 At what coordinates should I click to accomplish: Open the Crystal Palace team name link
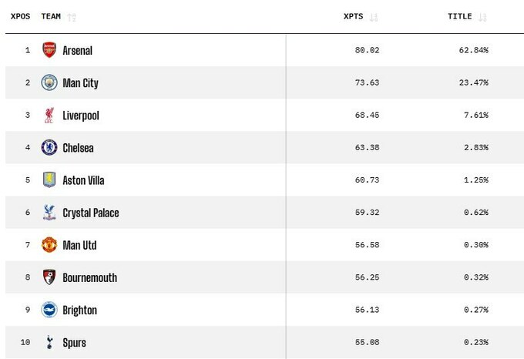(x=90, y=213)
